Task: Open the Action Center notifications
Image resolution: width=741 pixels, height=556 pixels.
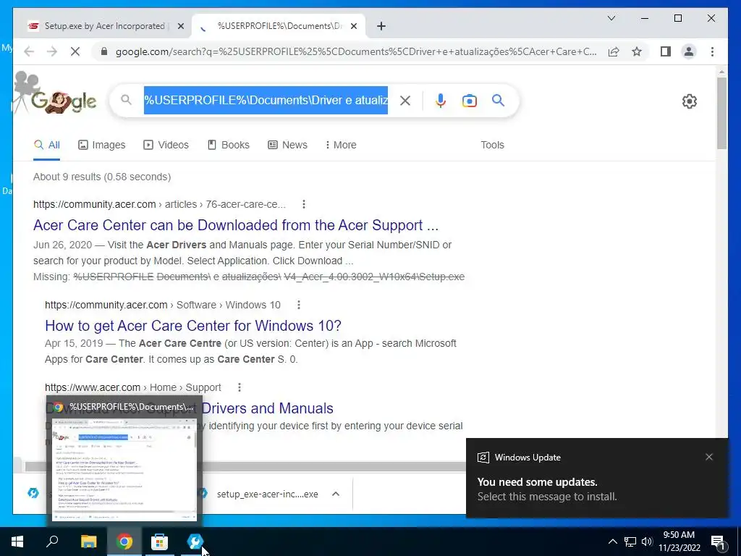Action: coord(718,542)
